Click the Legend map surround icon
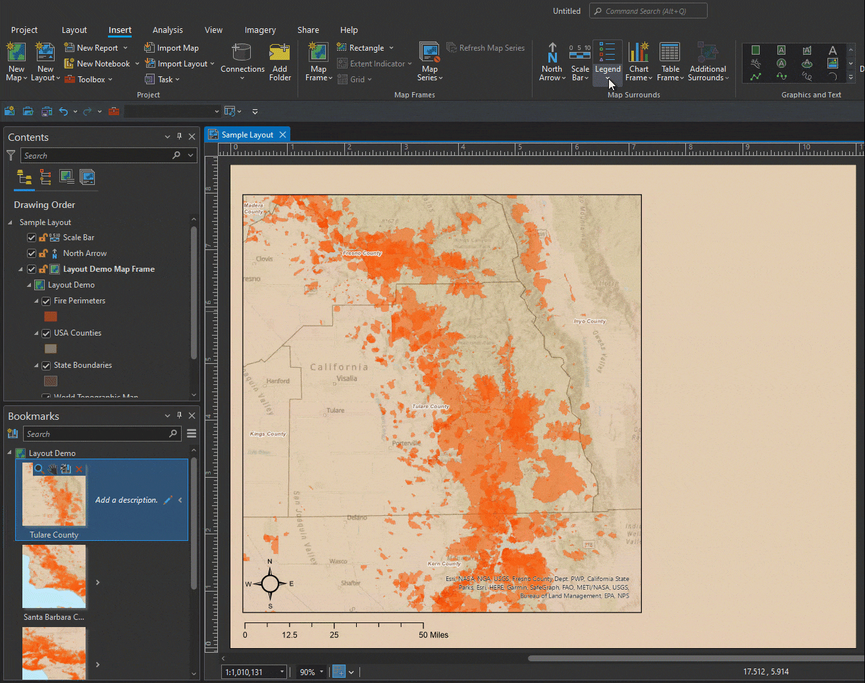 click(607, 53)
